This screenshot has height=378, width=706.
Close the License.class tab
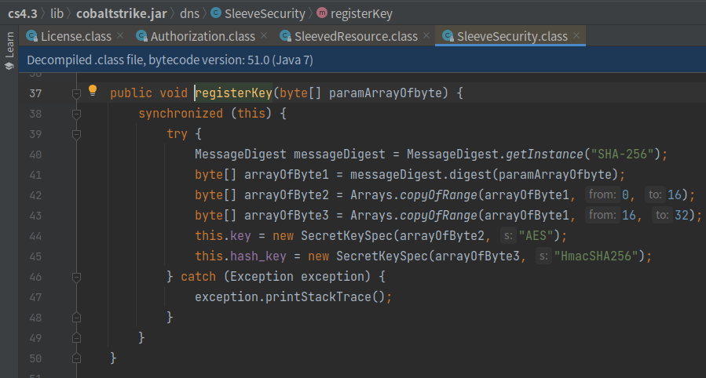[120, 35]
